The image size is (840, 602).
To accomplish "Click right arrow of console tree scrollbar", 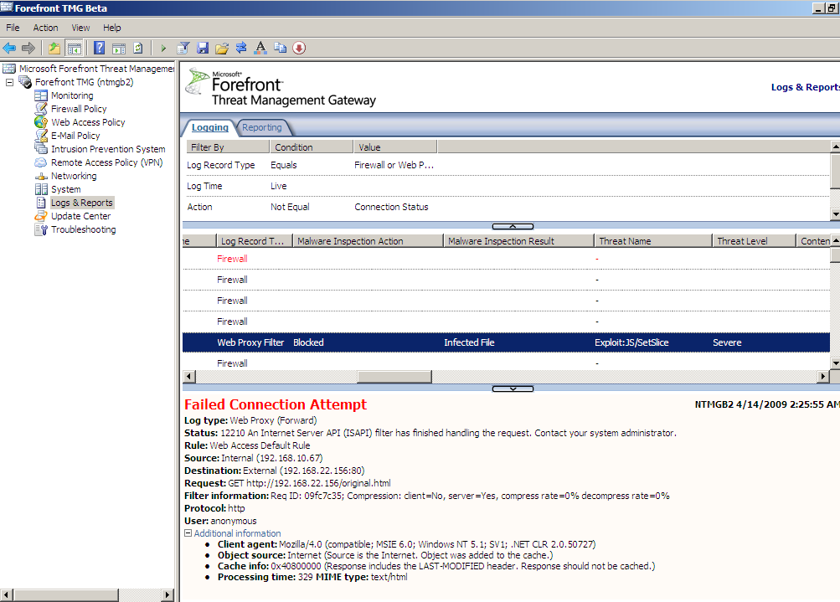I will [x=167, y=594].
